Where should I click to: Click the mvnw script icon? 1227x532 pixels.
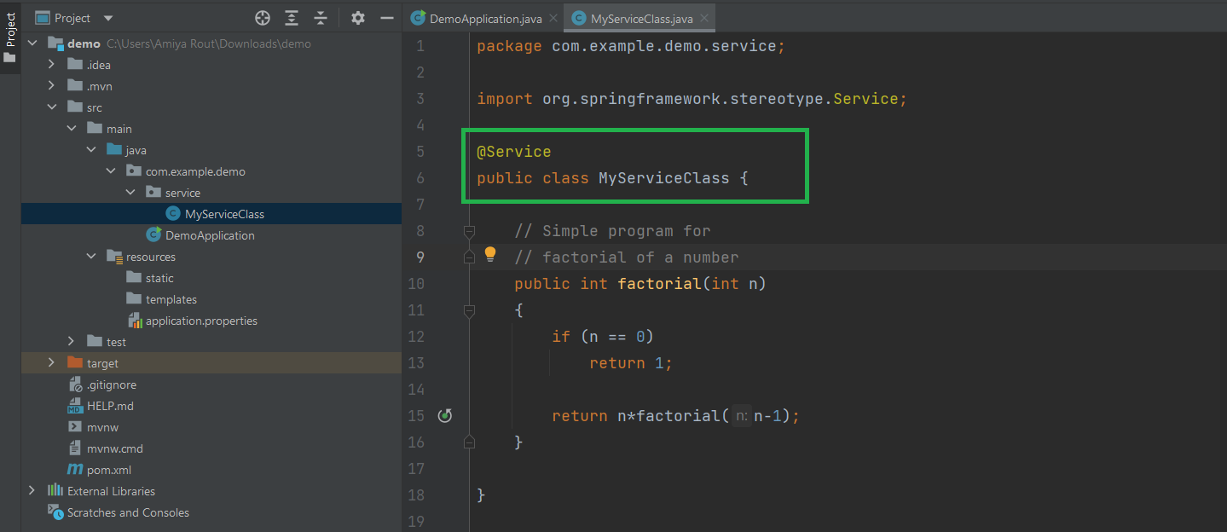[x=75, y=427]
